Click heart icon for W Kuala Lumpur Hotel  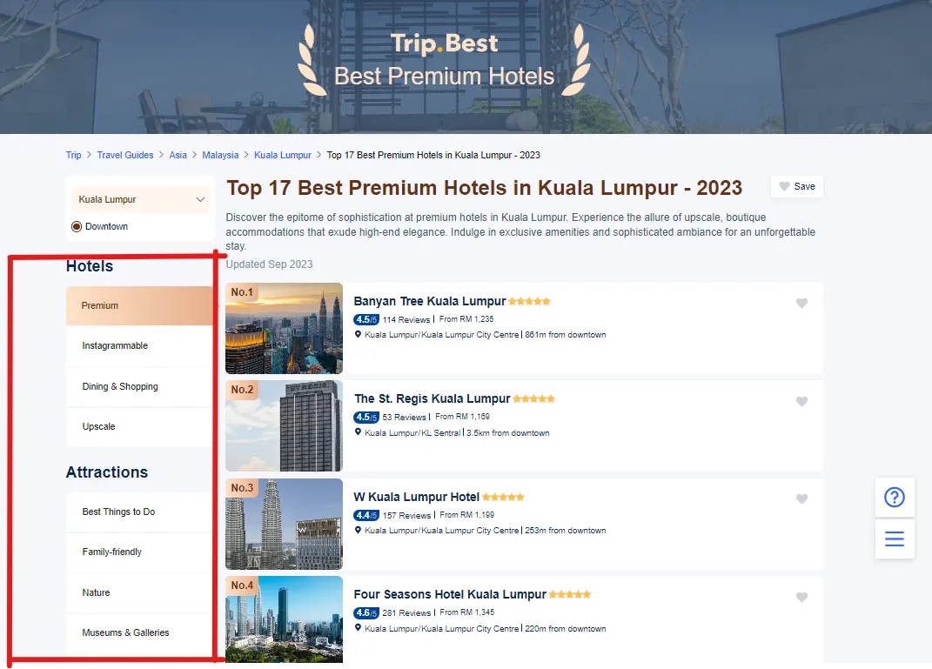pos(801,499)
